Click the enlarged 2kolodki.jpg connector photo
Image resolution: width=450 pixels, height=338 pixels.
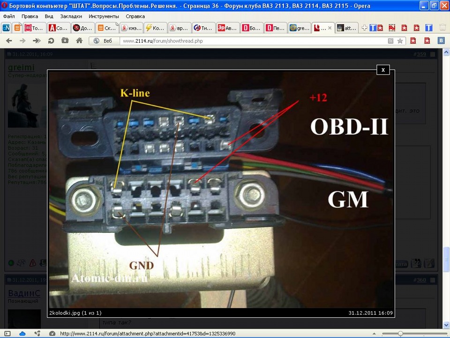coord(221,190)
